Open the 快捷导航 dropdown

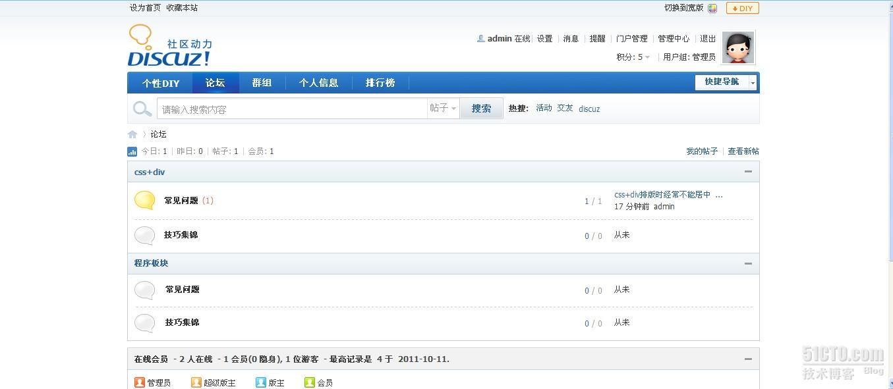726,82
